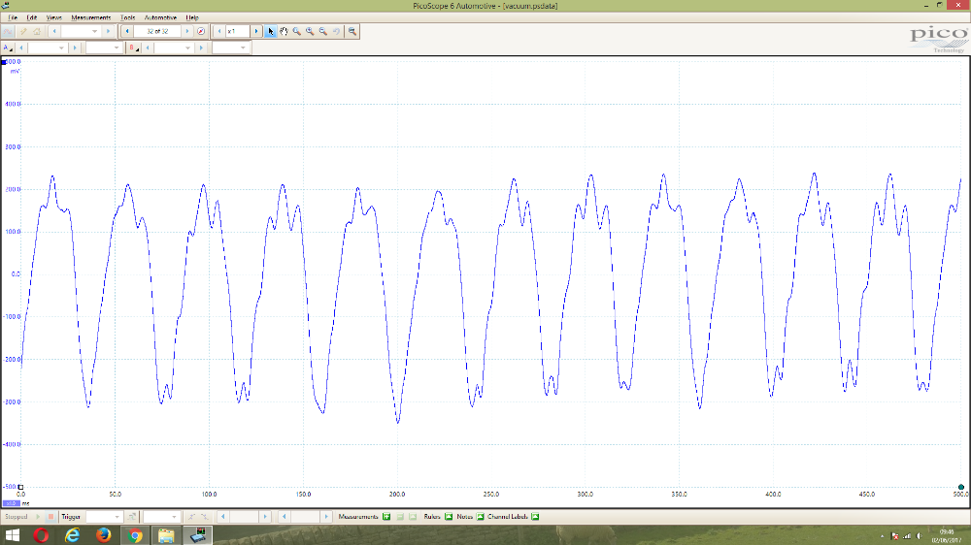Click the zoom in magnifier icon
Viewport: 971px width, 545px height.
point(310,31)
